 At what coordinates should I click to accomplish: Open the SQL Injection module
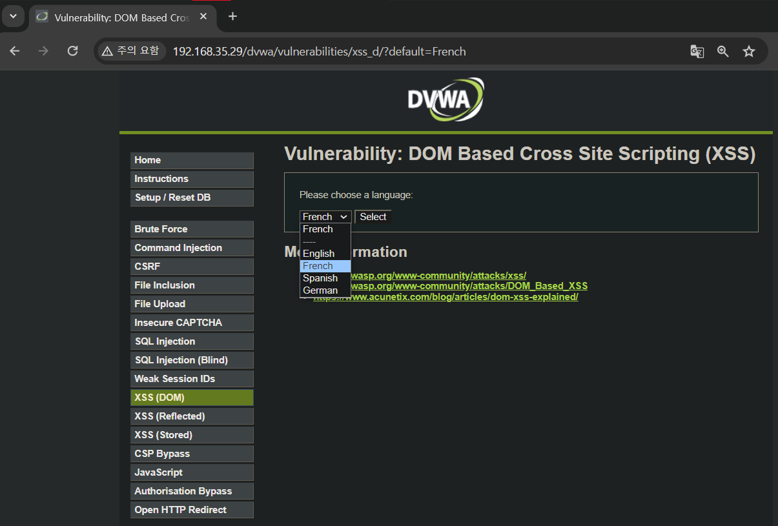coord(192,341)
